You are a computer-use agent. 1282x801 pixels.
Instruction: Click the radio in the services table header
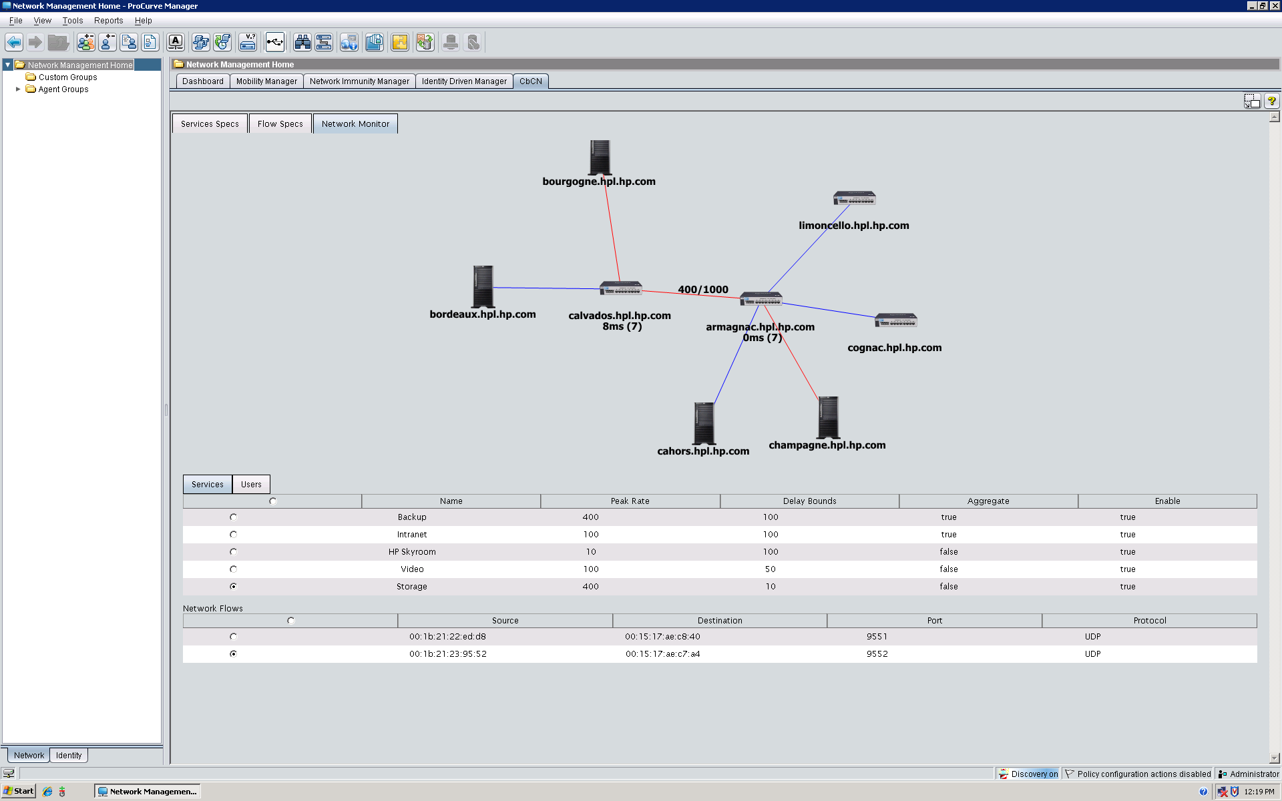tap(272, 501)
